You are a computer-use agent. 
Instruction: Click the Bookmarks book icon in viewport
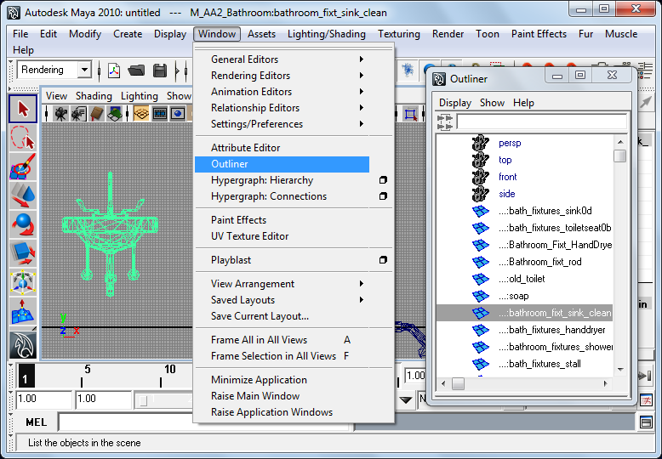pos(97,114)
